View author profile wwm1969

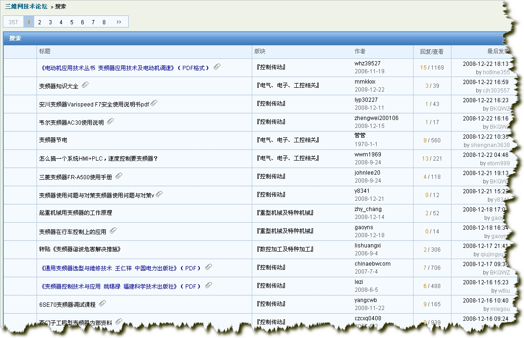point(368,155)
